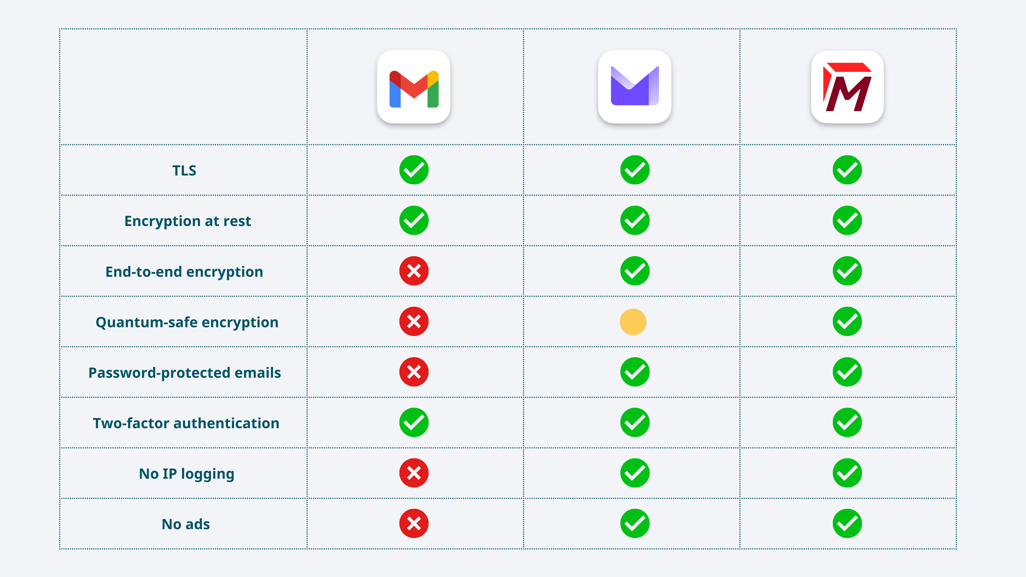Click the red Mailfence M logo
The image size is (1026, 577).
click(x=847, y=87)
